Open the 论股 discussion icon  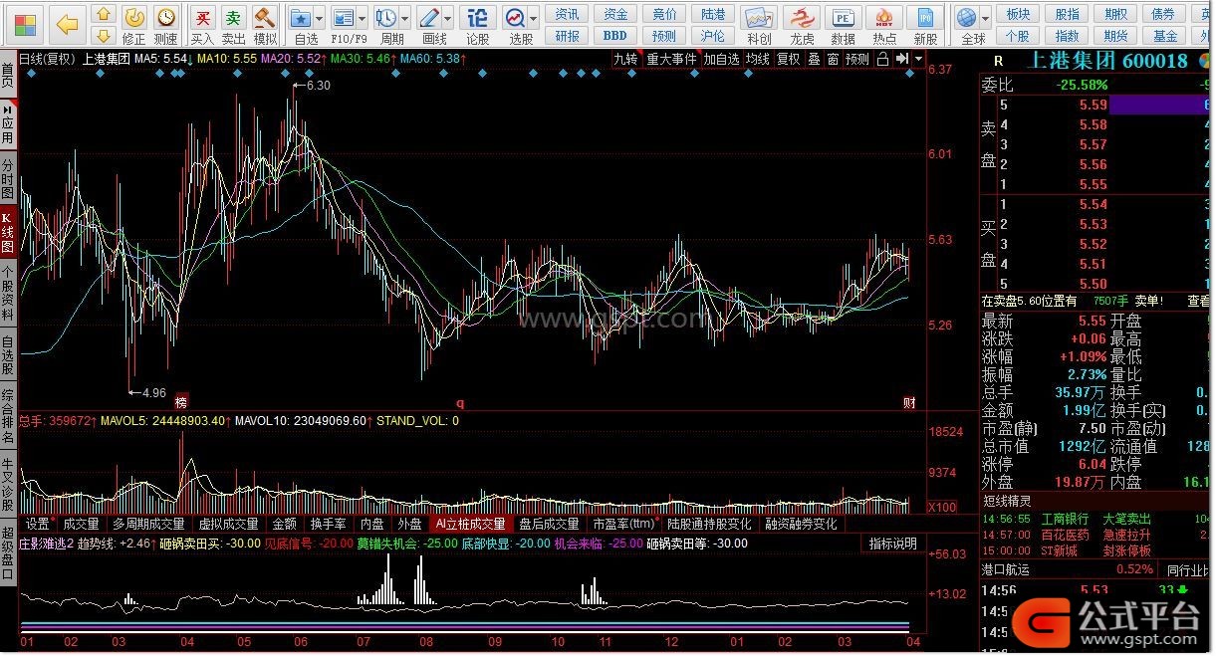tap(478, 18)
